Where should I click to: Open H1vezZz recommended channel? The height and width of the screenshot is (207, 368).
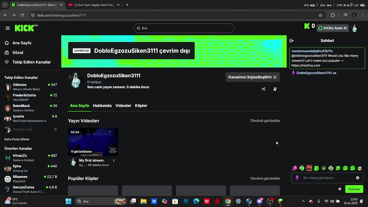click(x=30, y=158)
